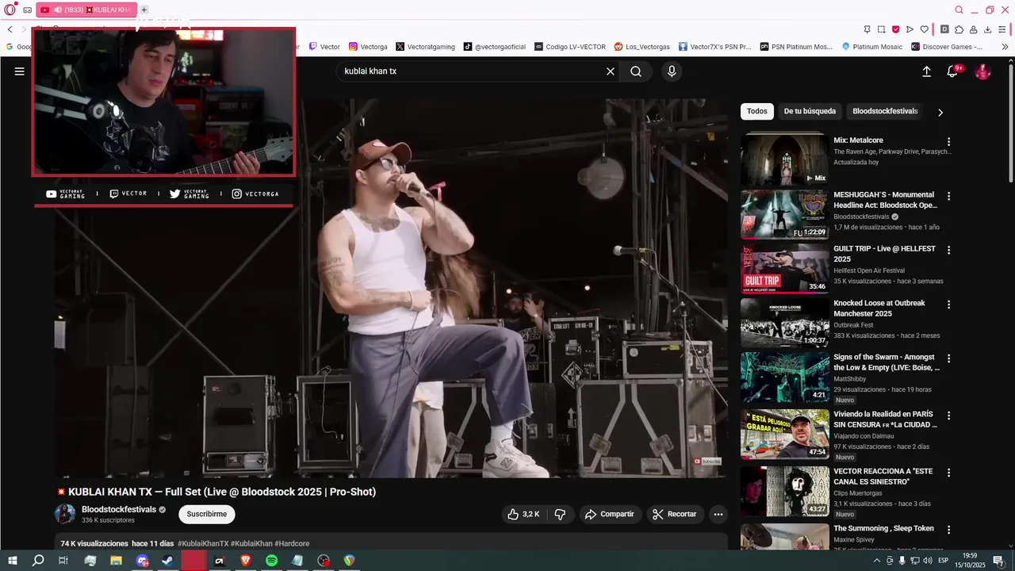1015x571 pixels.
Task: Expand hidden bookmarks with double chevron
Action: 1005,47
